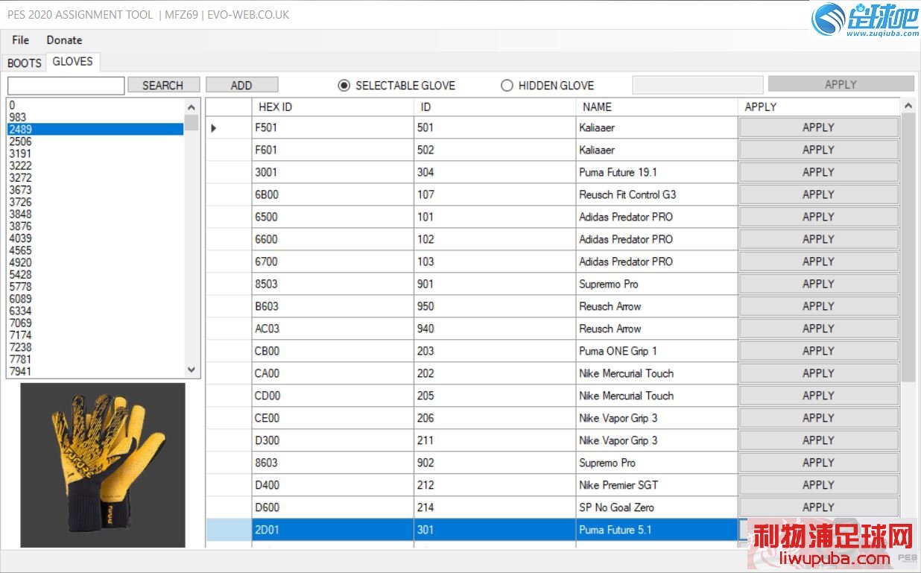Apply Reusch Arrow with ID 940

818,329
